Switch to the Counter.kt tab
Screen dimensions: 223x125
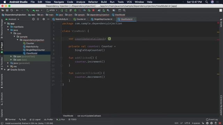[x=80, y=19]
